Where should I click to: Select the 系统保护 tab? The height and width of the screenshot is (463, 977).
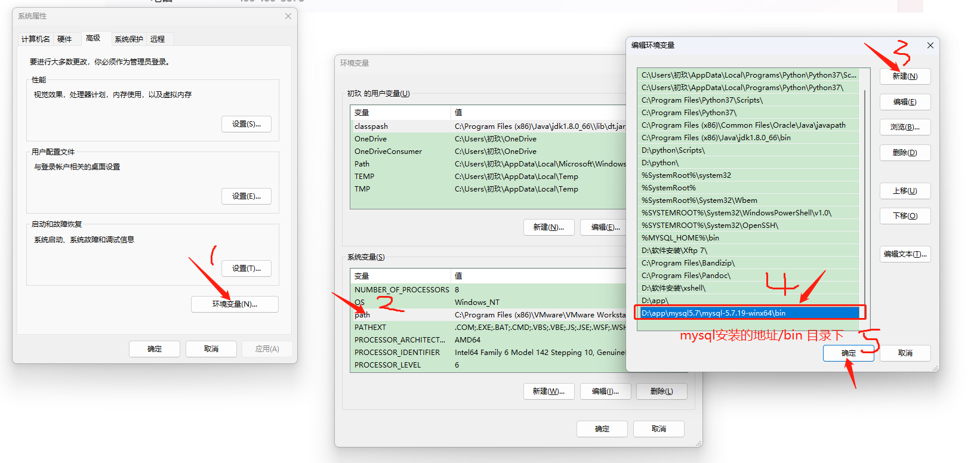pos(129,39)
